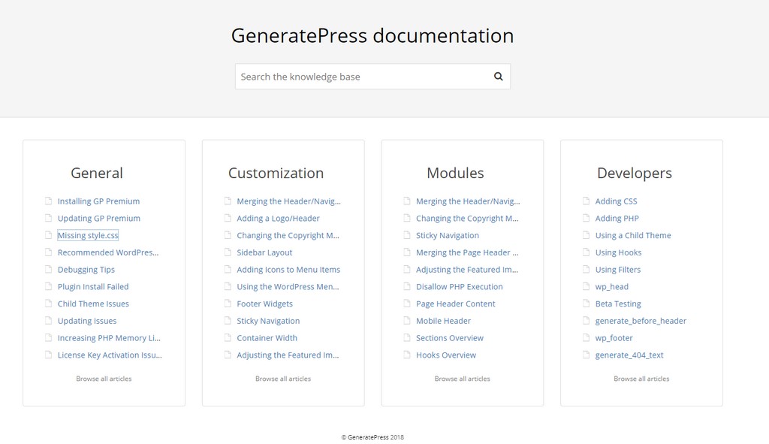Click document icon beside Using Filters

pyautogui.click(x=586, y=270)
